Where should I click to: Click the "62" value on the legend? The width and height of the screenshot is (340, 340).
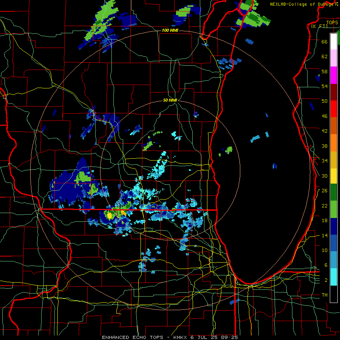[x=325, y=57]
